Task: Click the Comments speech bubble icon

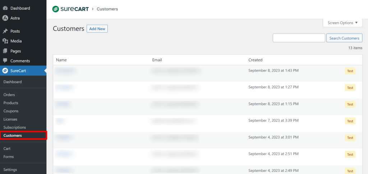Action: (x=5, y=61)
